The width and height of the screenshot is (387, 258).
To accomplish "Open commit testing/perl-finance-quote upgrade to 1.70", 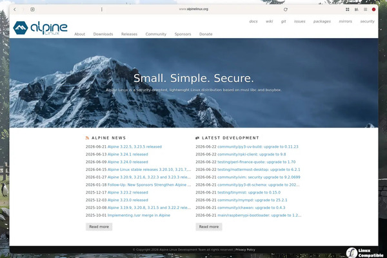I will pyautogui.click(x=257, y=162).
